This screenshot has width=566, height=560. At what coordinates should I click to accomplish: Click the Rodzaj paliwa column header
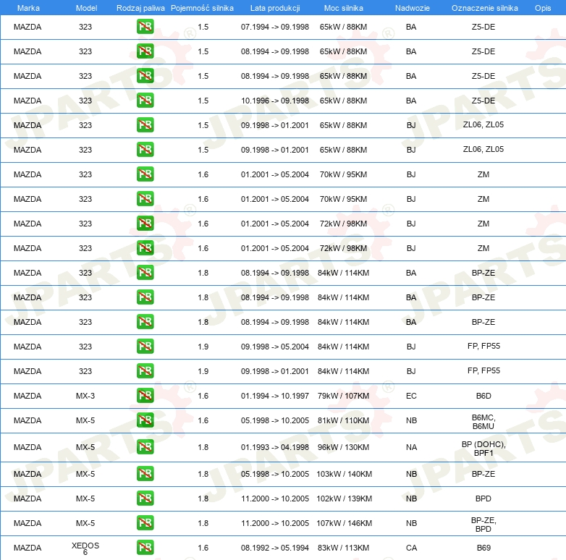(x=140, y=8)
